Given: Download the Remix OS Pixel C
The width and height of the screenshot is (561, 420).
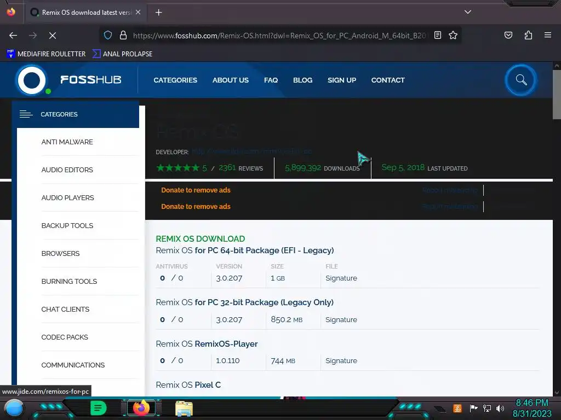Looking at the screenshot, I should (188, 384).
